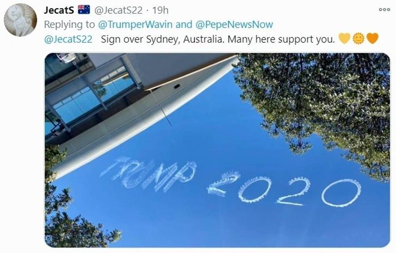
Task: Click the JecatS display name
Action: [59, 10]
